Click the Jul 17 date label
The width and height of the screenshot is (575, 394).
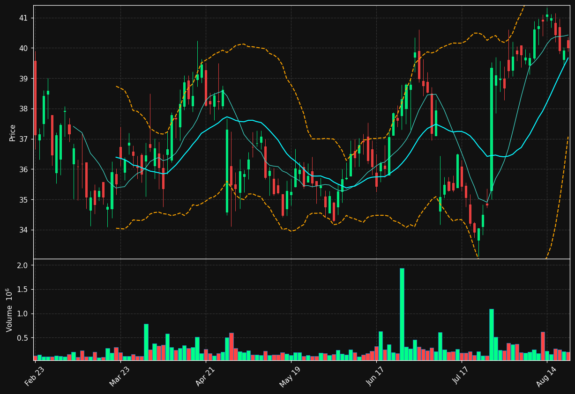pos(462,375)
